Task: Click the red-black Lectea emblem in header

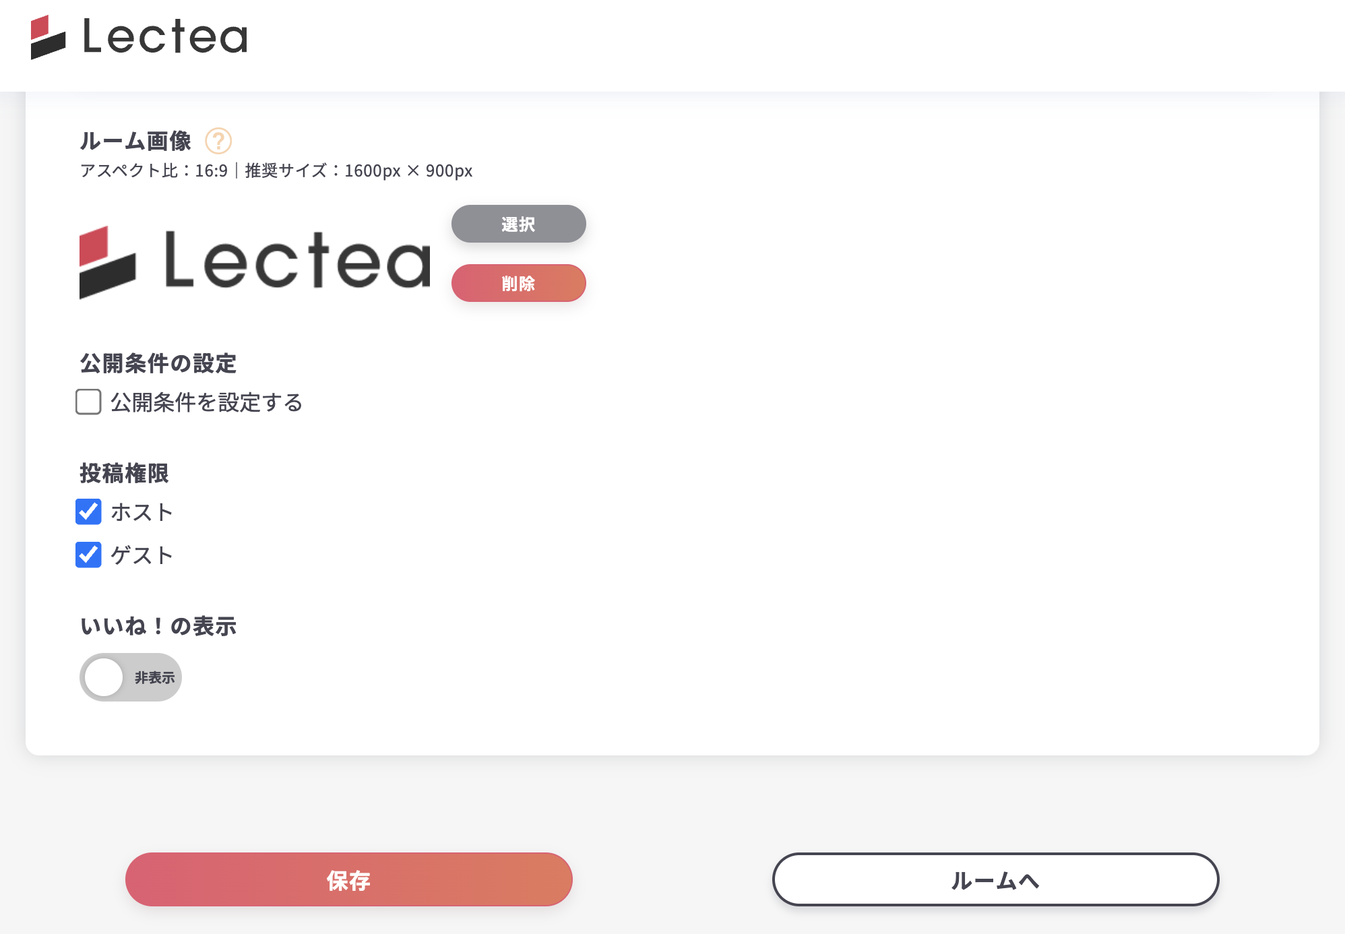Action: click(48, 38)
